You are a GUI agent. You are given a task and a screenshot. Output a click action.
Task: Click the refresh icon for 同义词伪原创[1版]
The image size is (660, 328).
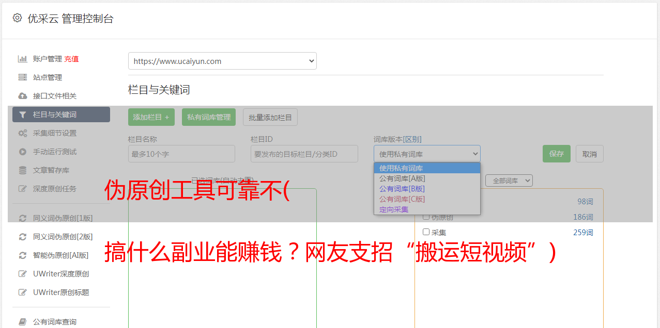click(x=22, y=218)
